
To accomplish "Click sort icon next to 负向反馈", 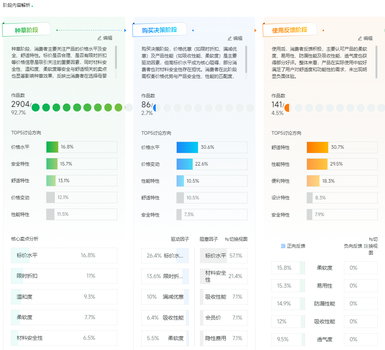I will tap(366, 246).
